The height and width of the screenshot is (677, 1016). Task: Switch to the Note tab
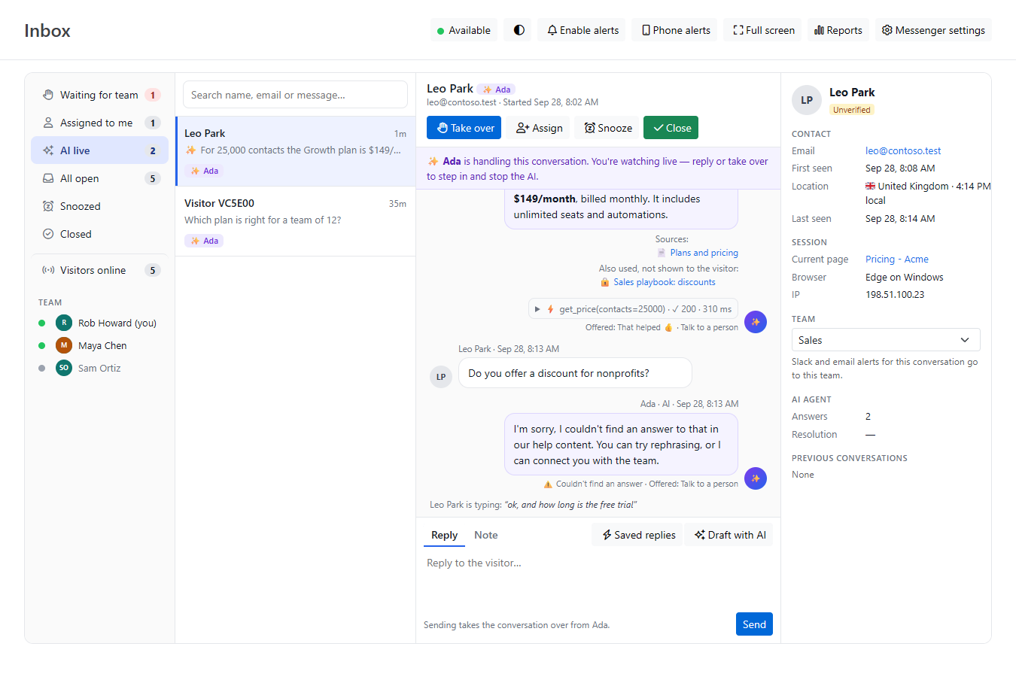485,535
